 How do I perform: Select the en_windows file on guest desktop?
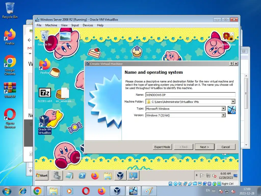coord(65,95)
